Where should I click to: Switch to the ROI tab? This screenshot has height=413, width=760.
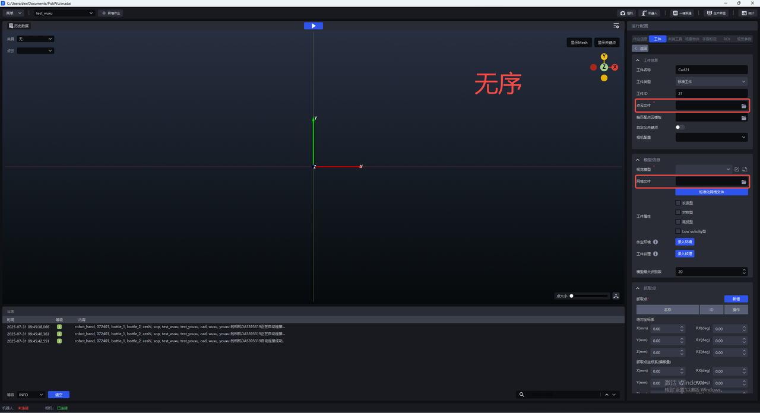pos(726,39)
